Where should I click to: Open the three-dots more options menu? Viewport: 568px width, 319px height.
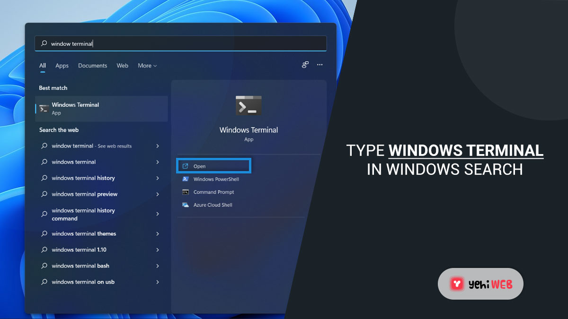pyautogui.click(x=320, y=65)
